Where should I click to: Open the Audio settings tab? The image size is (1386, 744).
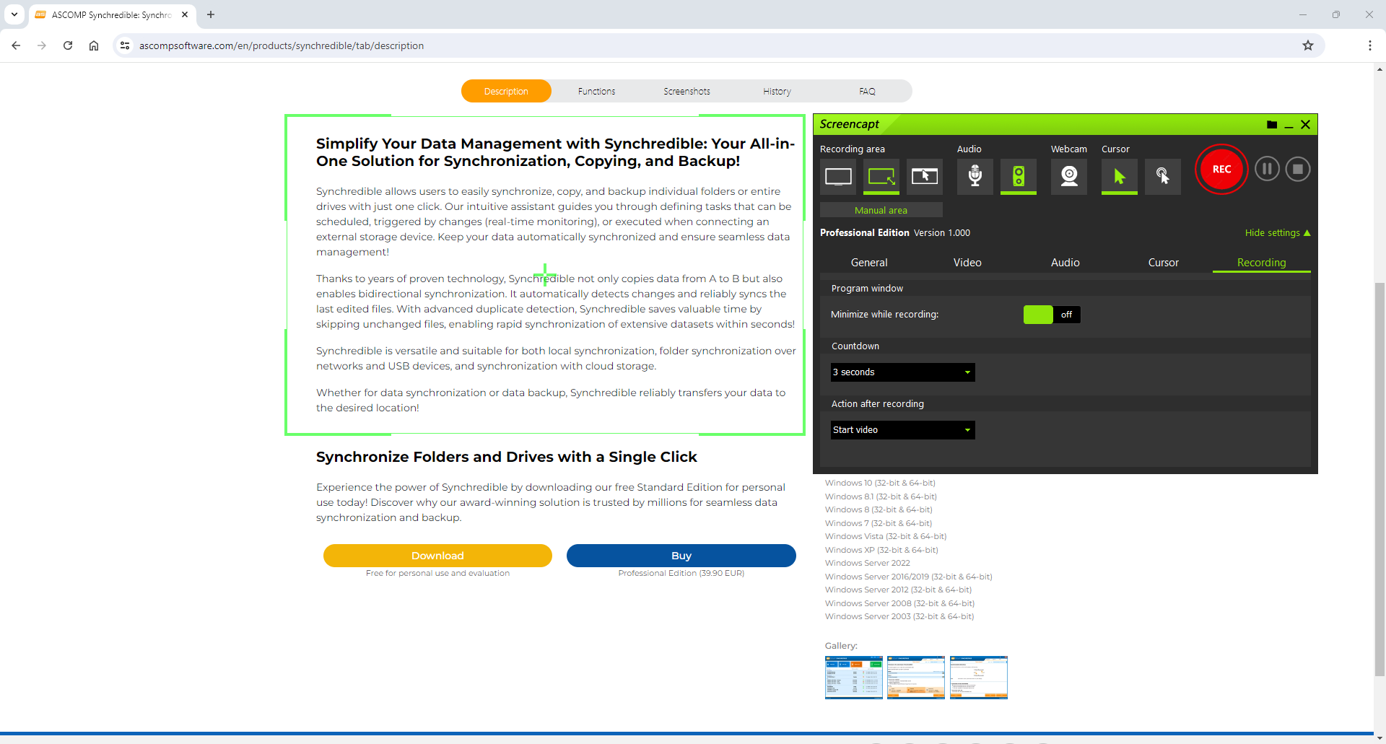(1065, 263)
